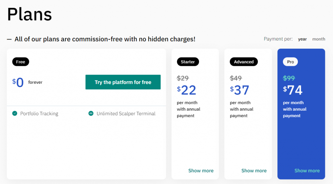Screen dimensions: 333x184
Task: Click Try the platform for free button
Action: 123,82
